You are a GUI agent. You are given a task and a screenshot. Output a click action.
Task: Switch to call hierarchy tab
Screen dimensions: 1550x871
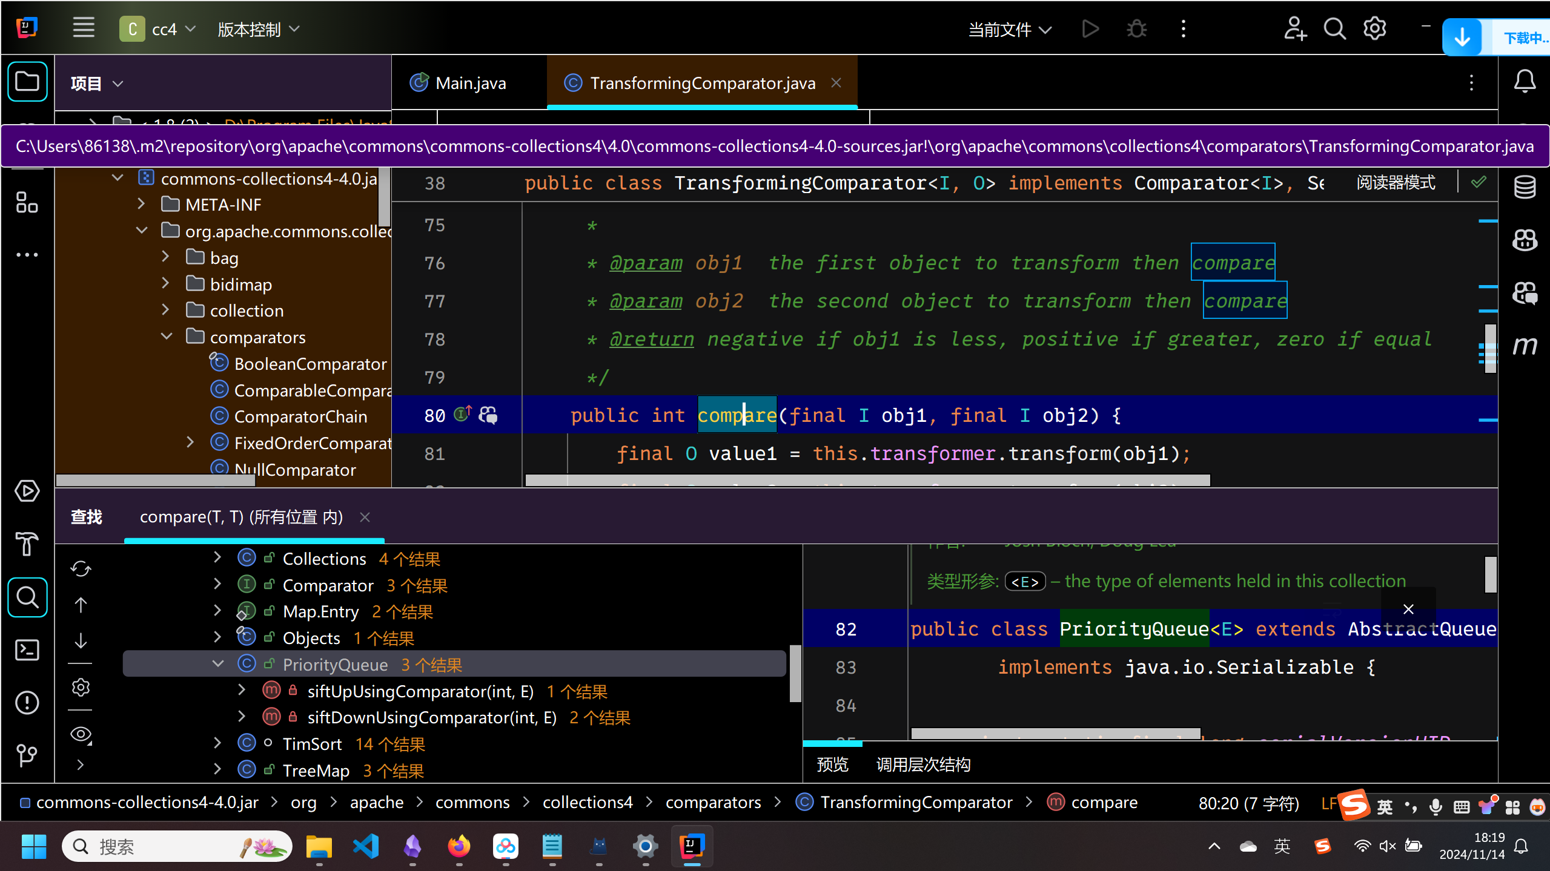pos(923,764)
